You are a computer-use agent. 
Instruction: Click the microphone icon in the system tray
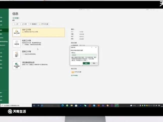click(140, 105)
